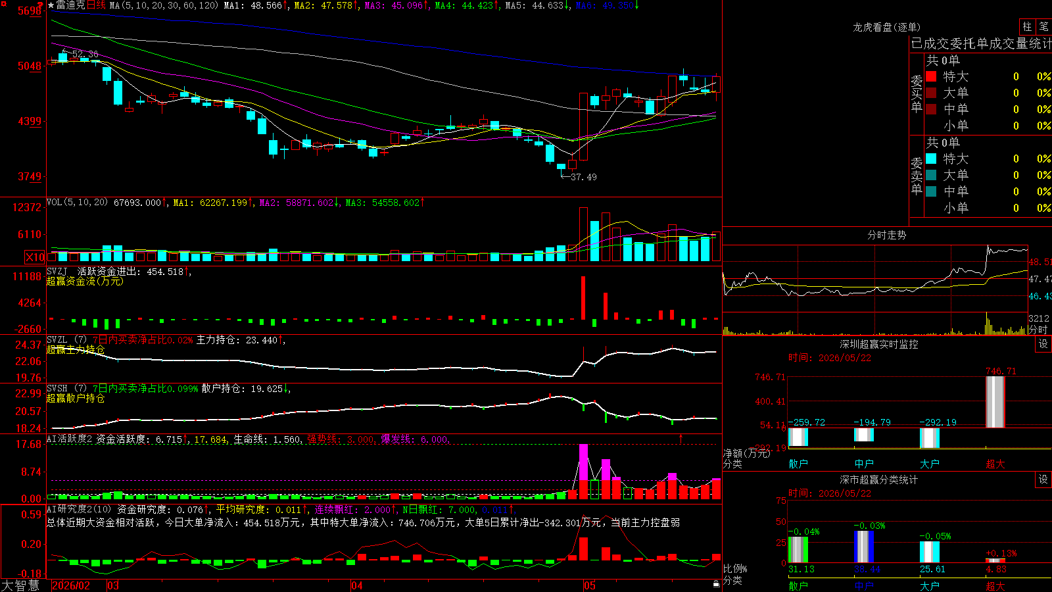Image resolution: width=1052 pixels, height=592 pixels.
Task: Click the 超大 bar in 深圳超赢实时监控
Action: 995,402
